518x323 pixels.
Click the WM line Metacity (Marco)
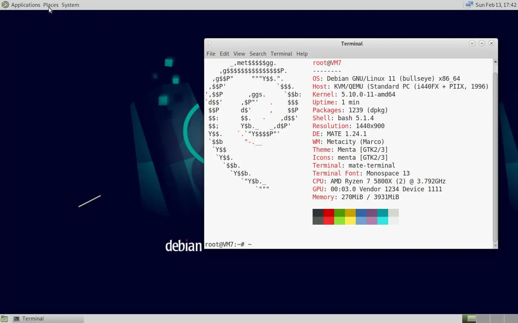pos(349,142)
